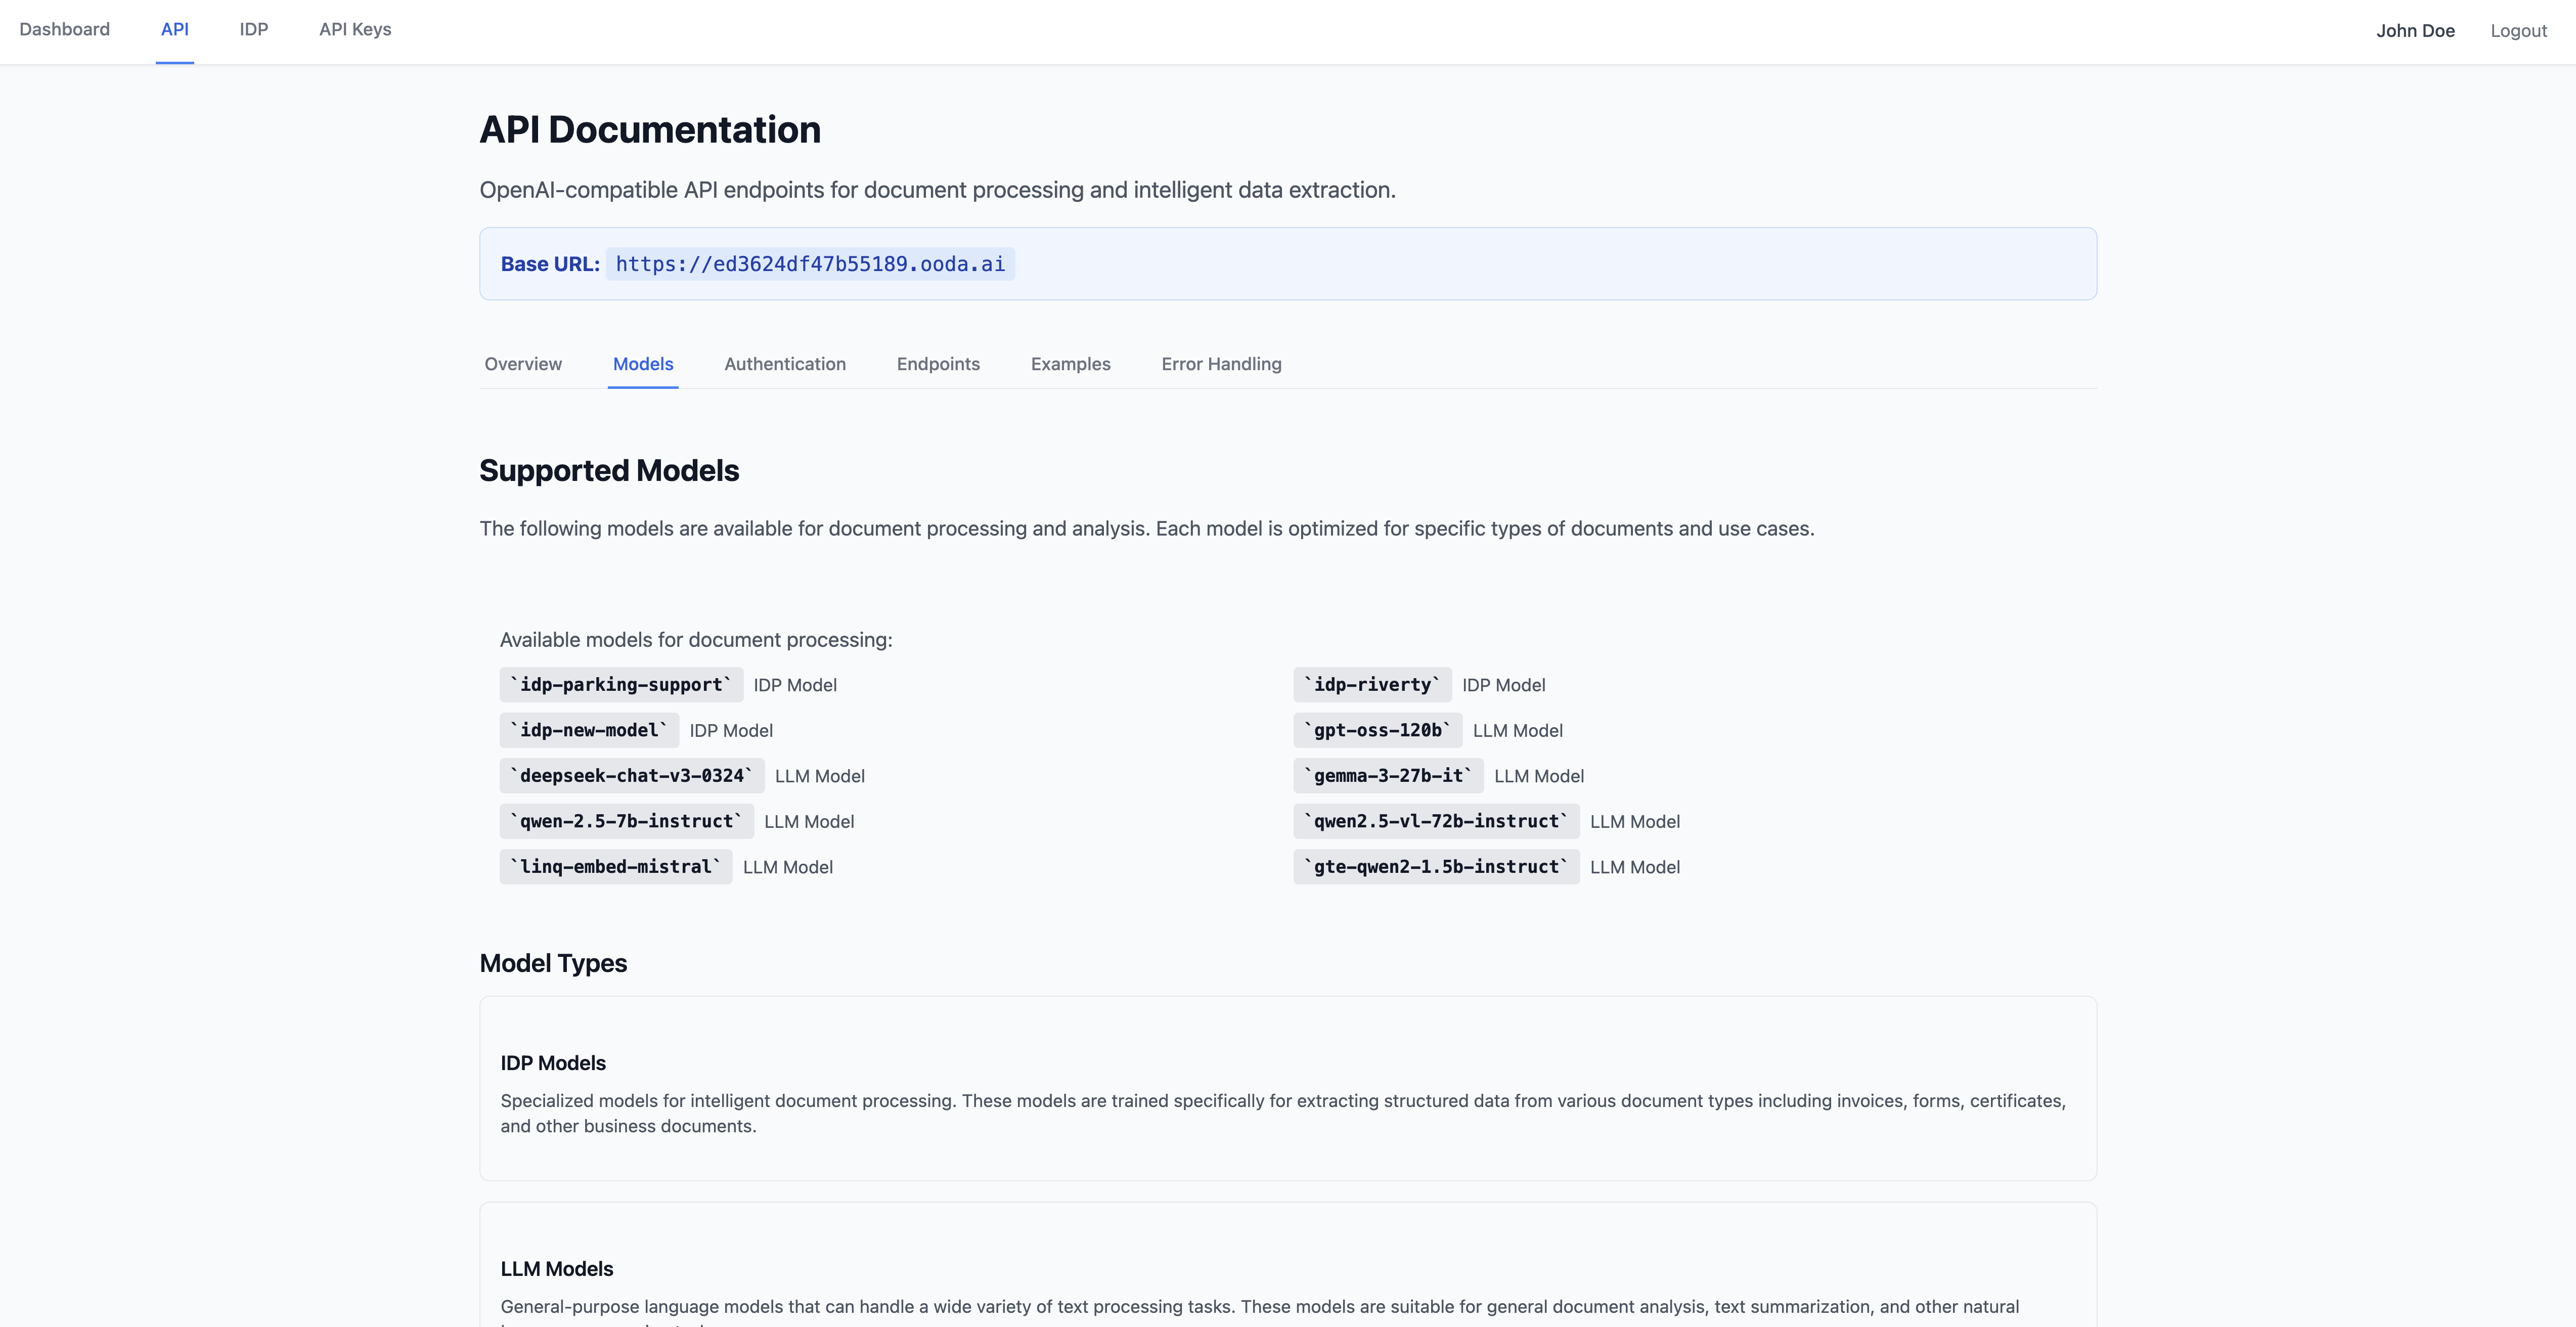Select the linq-embed-mistral model tag
This screenshot has width=2576, height=1327.
click(x=615, y=867)
